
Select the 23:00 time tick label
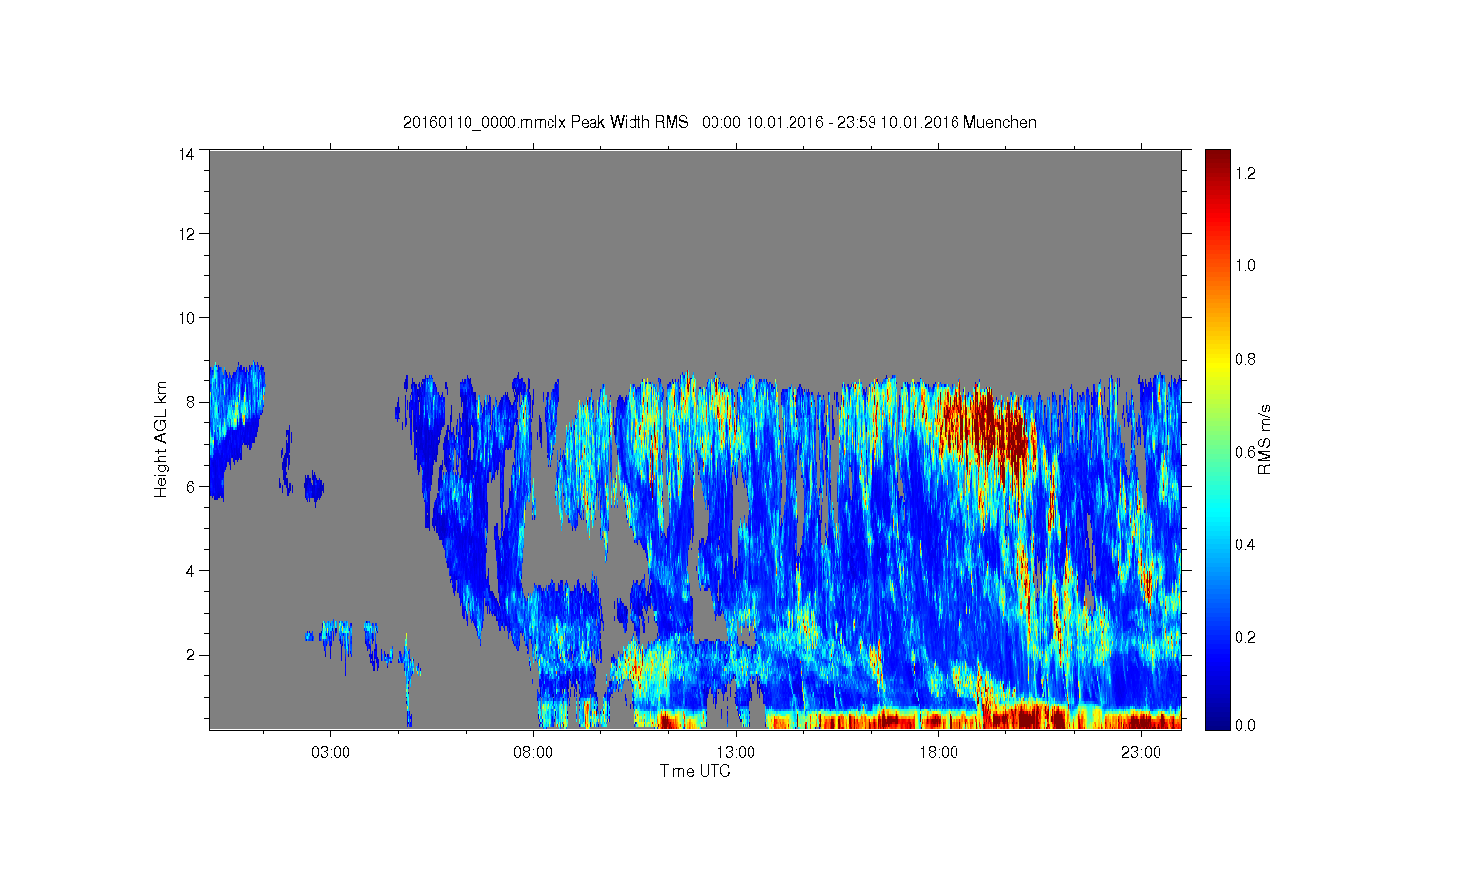pos(1141,753)
